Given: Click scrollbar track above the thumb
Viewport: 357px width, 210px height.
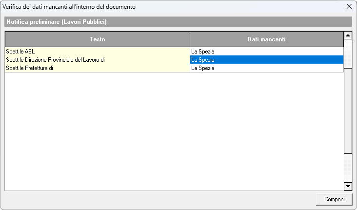Looking at the screenshot, I should (348, 53).
